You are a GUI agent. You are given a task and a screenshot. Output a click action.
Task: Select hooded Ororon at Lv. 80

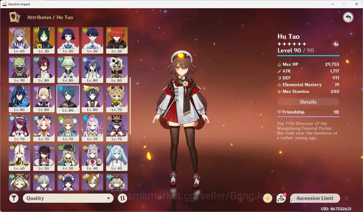pyautogui.click(x=19, y=99)
